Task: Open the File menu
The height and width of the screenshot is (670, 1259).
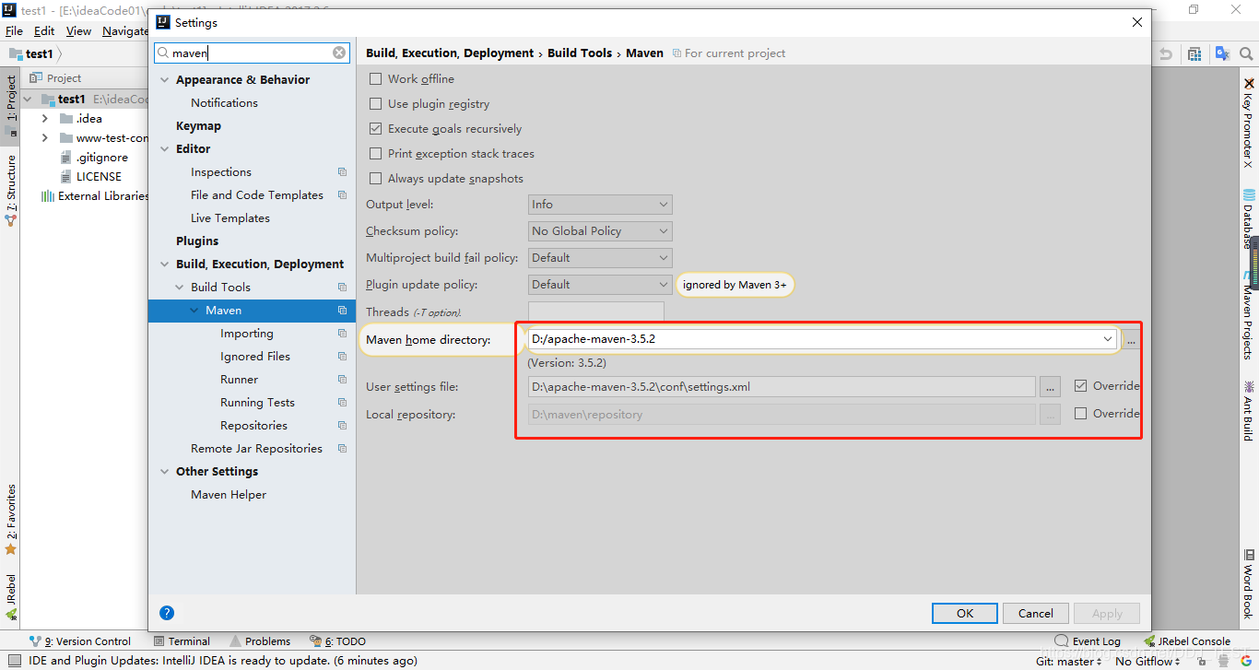Action: 14,31
